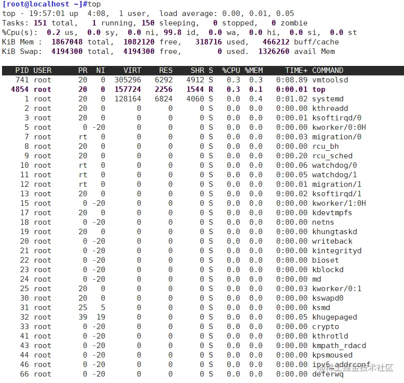The height and width of the screenshot is (383, 404).
Task: Click the kpsmoused command name
Action: [x=333, y=355]
